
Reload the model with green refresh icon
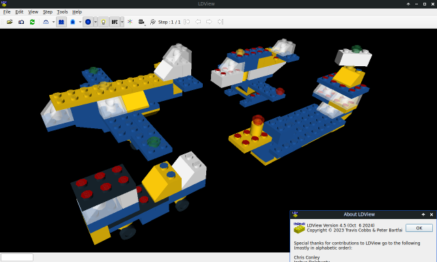[32, 22]
